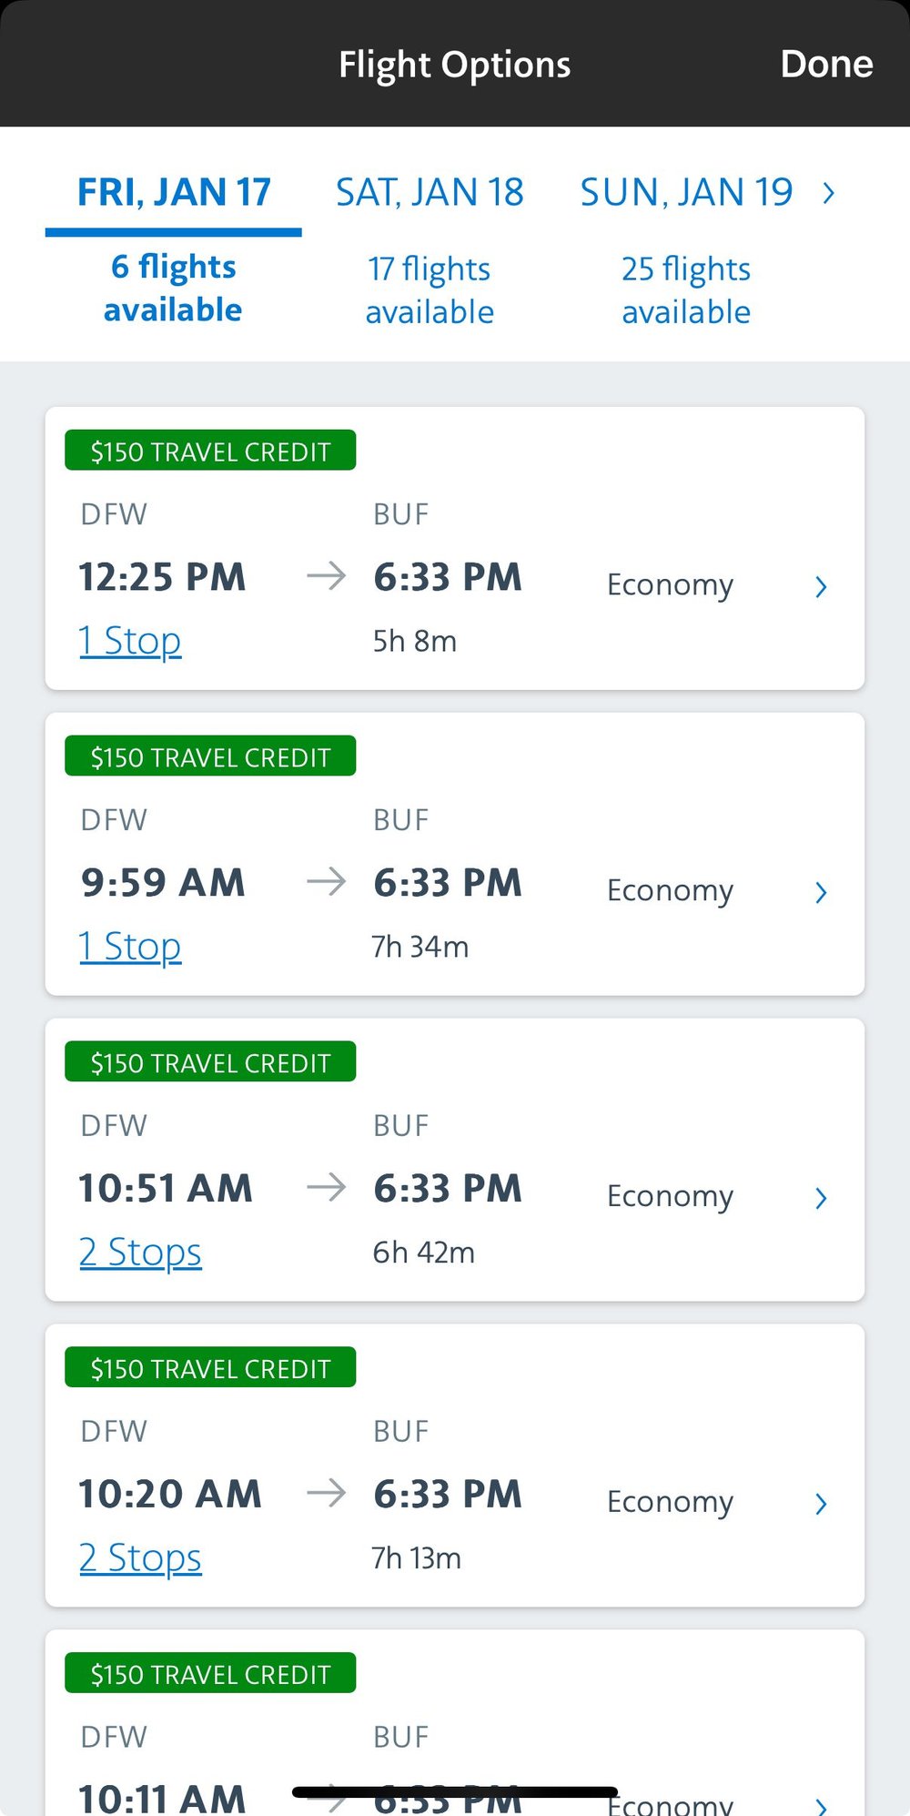Tap travel credit badge on first flight
Screen dimensions: 910x1816
point(210,451)
